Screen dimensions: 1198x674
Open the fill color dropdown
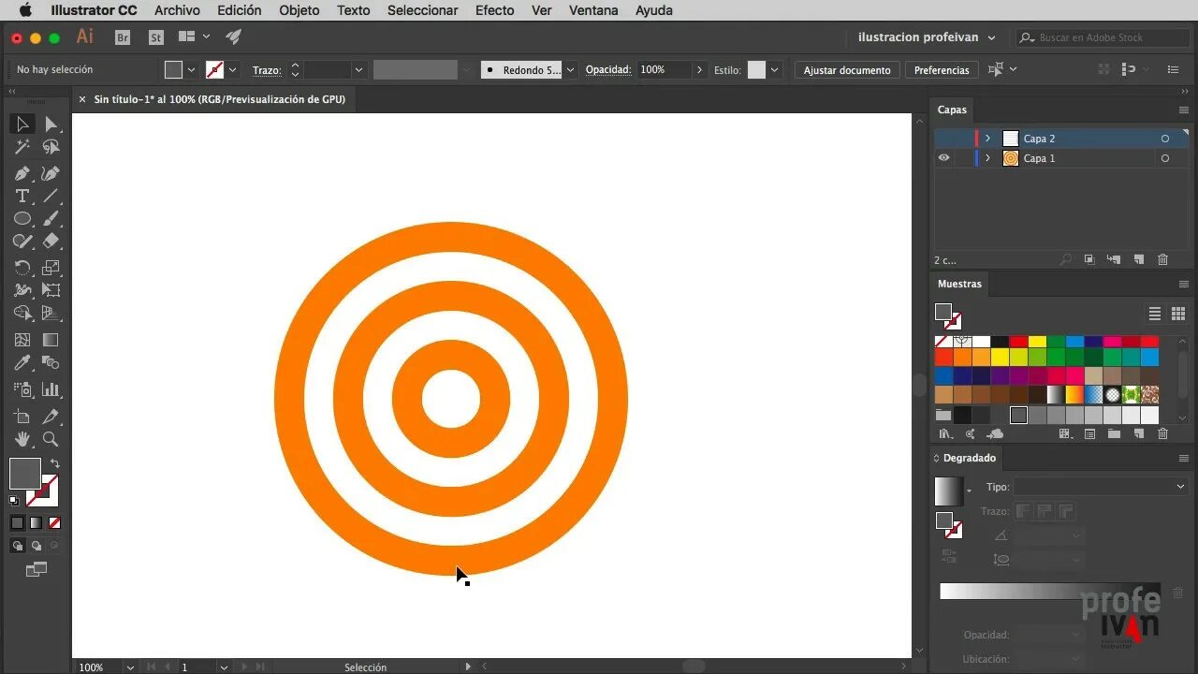(x=191, y=69)
